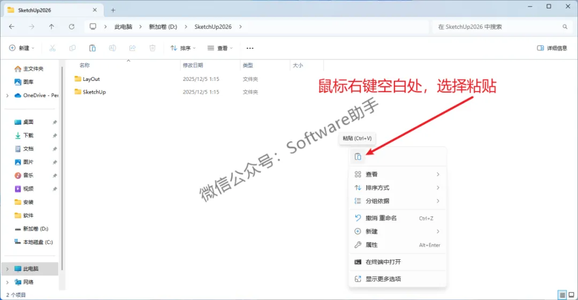Expand the 网络 tree node
Viewport: 578px width, 300px height.
7,282
